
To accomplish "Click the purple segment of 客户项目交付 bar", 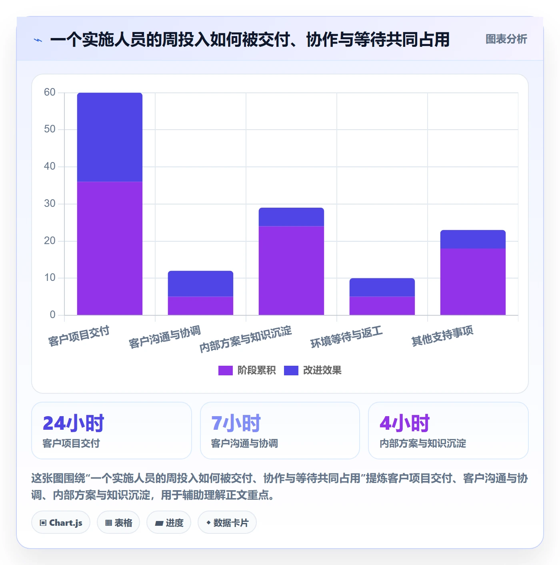I will click(110, 248).
